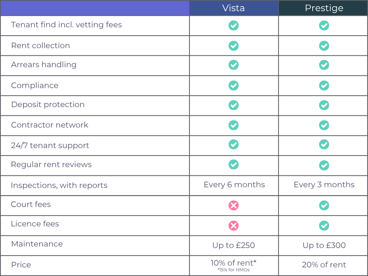Click Prestige 'Up to £300' maintenance cell
Image resolution: width=368 pixels, height=276 pixels.
pyautogui.click(x=324, y=245)
